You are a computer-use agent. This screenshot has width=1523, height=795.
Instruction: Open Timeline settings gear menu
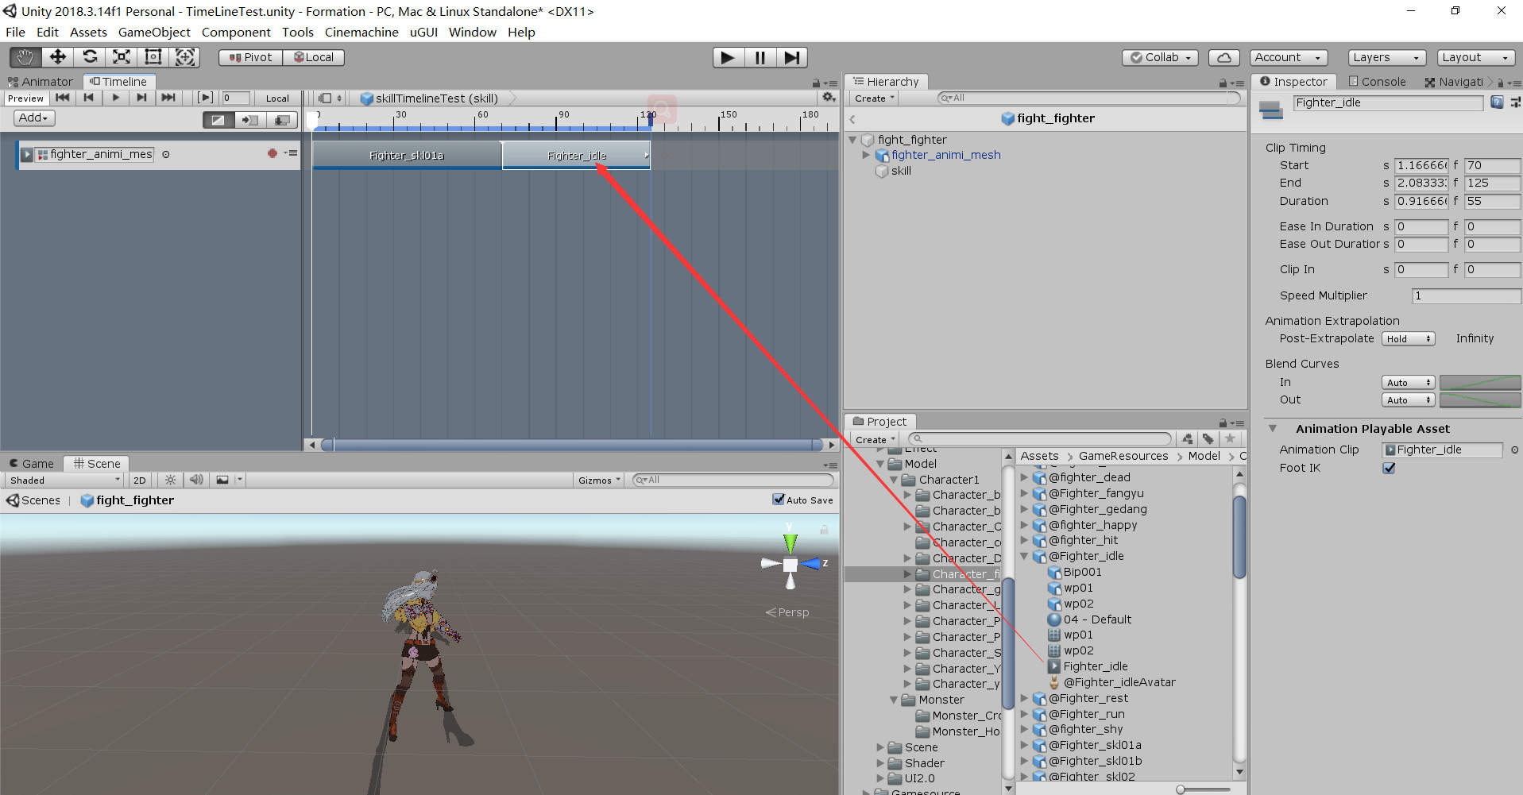(829, 97)
